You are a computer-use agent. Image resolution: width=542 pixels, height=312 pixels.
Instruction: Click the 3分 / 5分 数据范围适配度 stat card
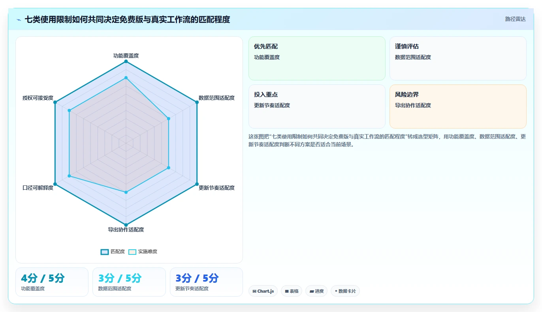129,282
